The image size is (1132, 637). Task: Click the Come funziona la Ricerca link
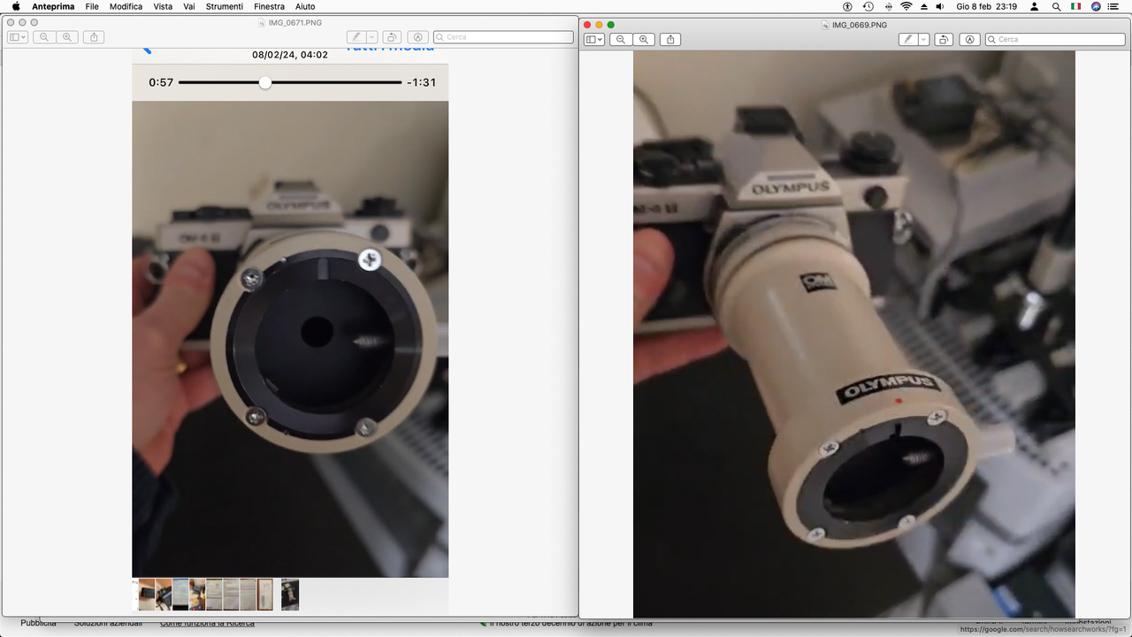tap(207, 624)
